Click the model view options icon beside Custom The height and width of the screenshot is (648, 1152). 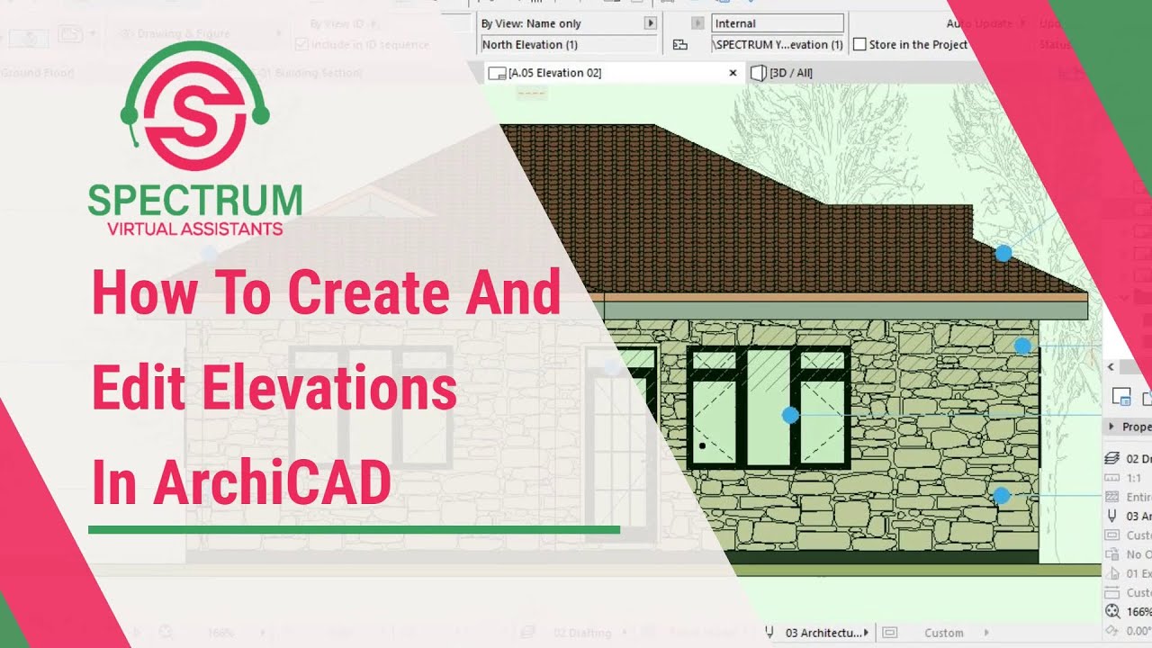(1111, 535)
